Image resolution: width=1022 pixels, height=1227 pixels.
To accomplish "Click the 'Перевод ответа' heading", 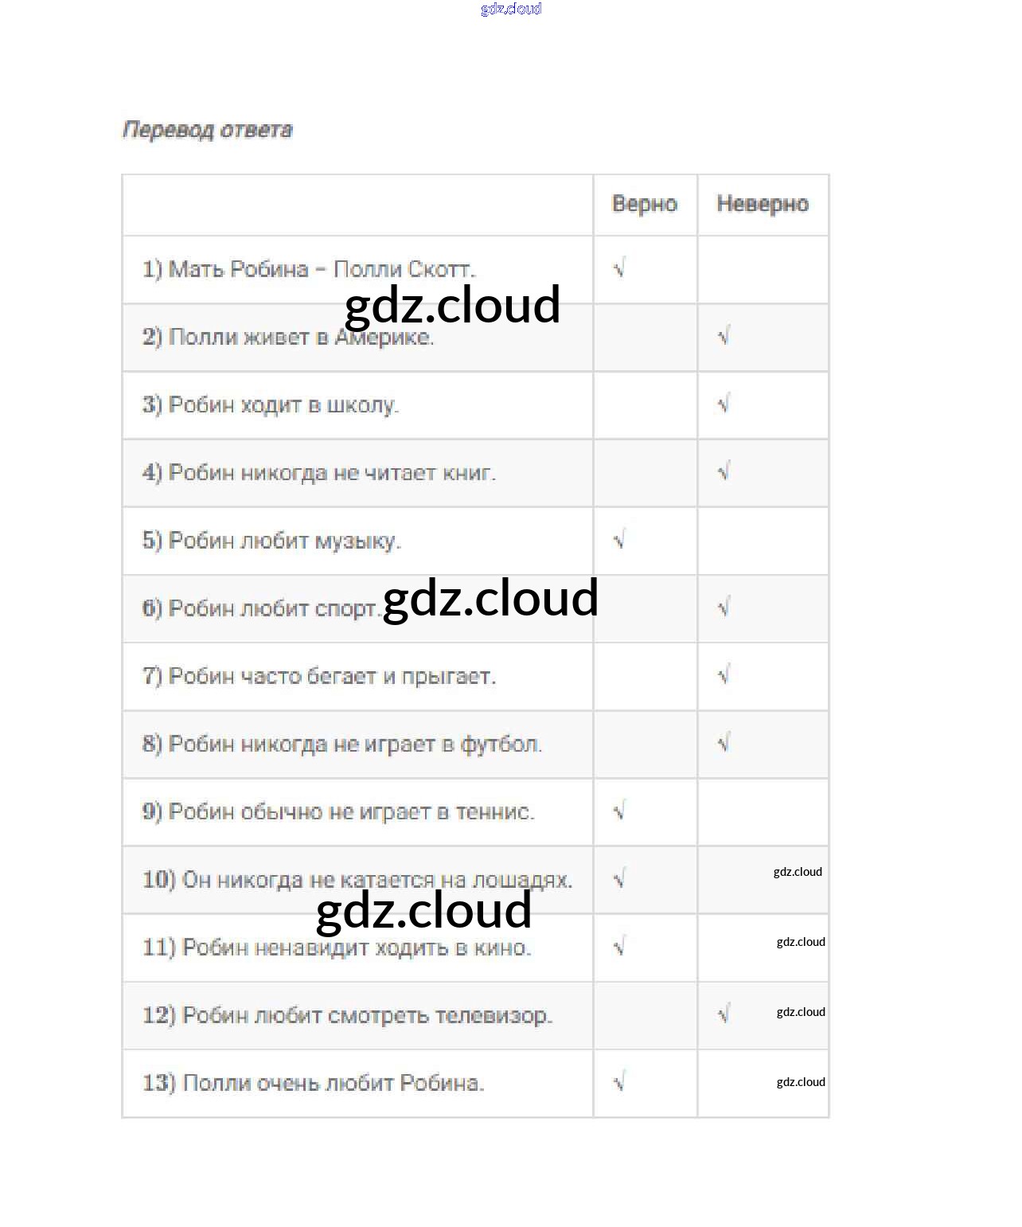I will pos(208,130).
